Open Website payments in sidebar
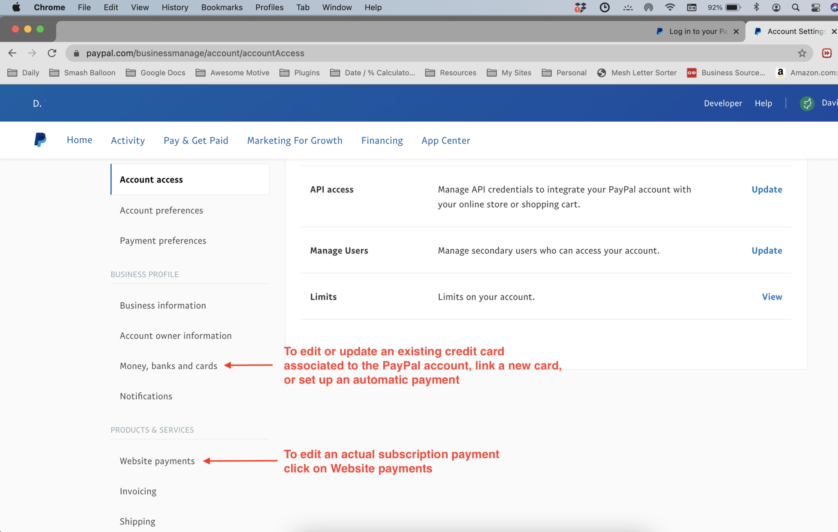838x532 pixels. pyautogui.click(x=157, y=461)
